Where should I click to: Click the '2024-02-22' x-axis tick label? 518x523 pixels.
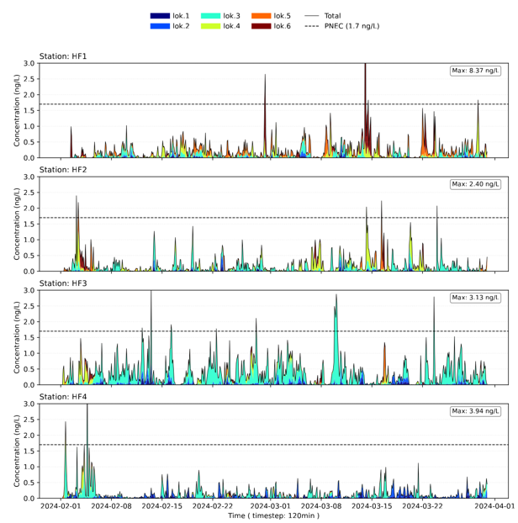tap(213, 506)
